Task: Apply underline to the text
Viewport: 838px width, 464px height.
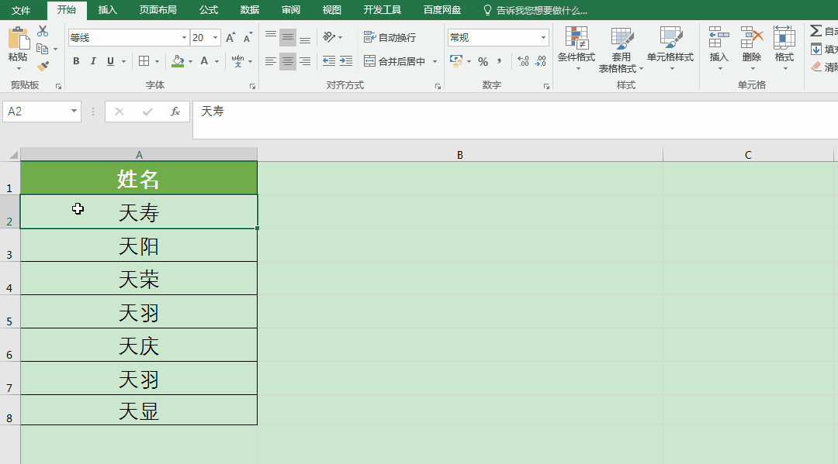Action: [109, 60]
